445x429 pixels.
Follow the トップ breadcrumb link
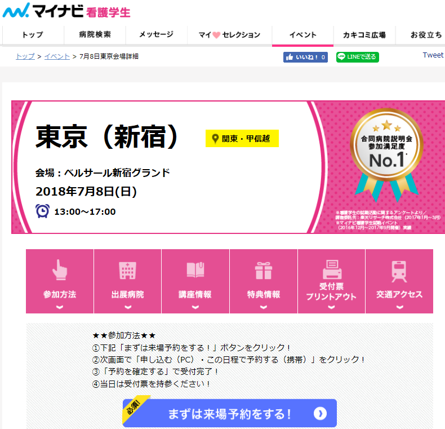(25, 56)
